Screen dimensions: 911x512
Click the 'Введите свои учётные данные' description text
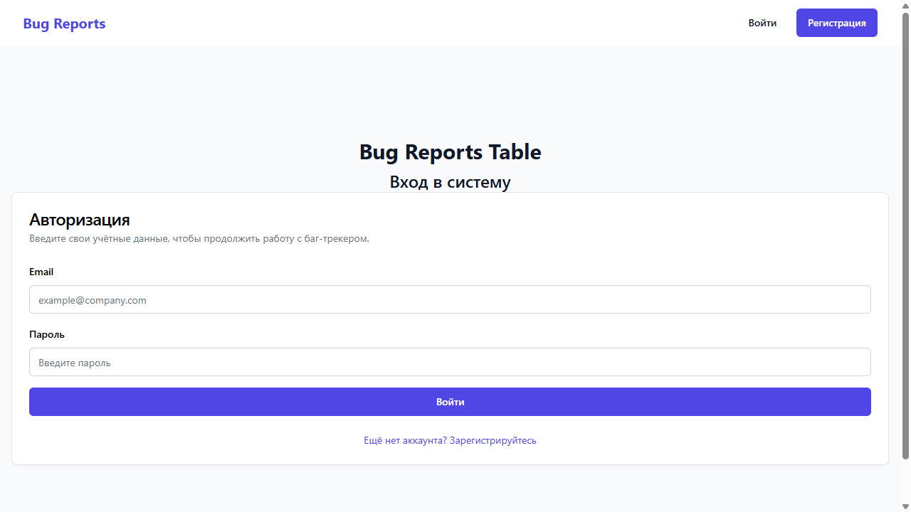click(199, 239)
